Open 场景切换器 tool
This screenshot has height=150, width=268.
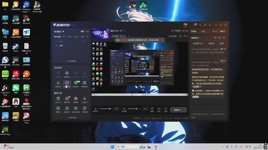76,109
